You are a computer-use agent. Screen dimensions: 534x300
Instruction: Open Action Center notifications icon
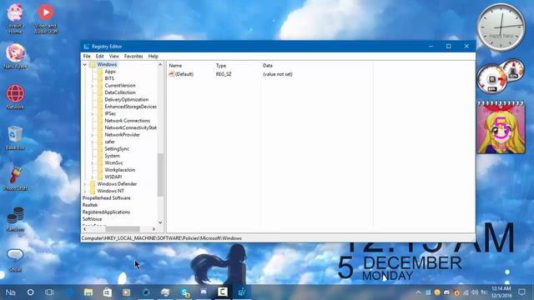[521, 292]
